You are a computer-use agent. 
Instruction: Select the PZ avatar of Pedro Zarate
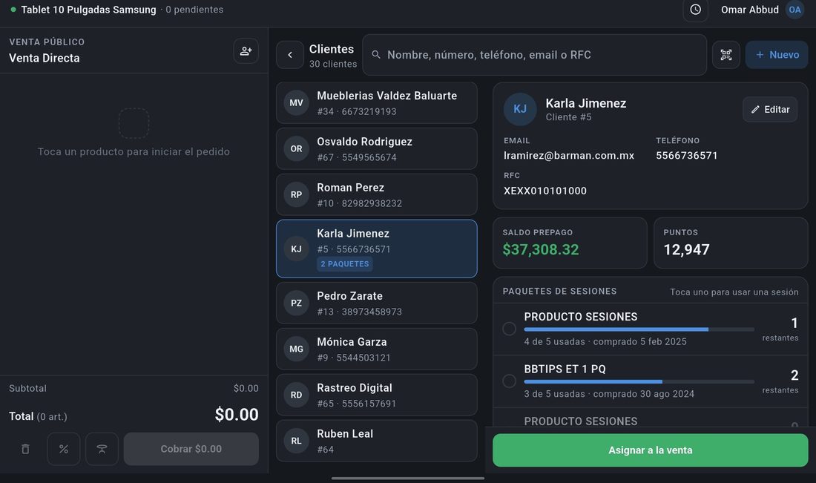tap(296, 303)
